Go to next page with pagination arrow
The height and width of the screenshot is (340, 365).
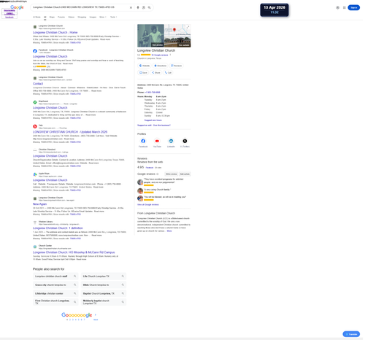click(x=96, y=314)
